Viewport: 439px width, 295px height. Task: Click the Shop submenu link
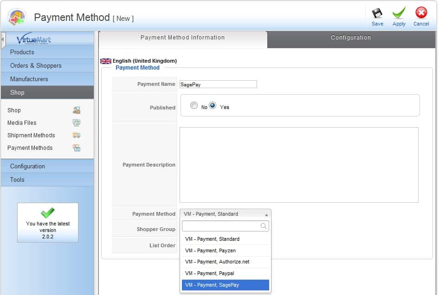(14, 110)
